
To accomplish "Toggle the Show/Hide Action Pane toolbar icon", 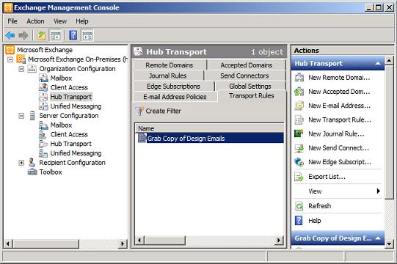I will [x=87, y=35].
